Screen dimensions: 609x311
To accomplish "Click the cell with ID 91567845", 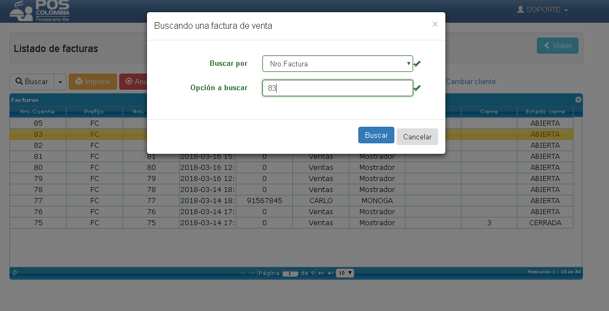I will tap(265, 201).
